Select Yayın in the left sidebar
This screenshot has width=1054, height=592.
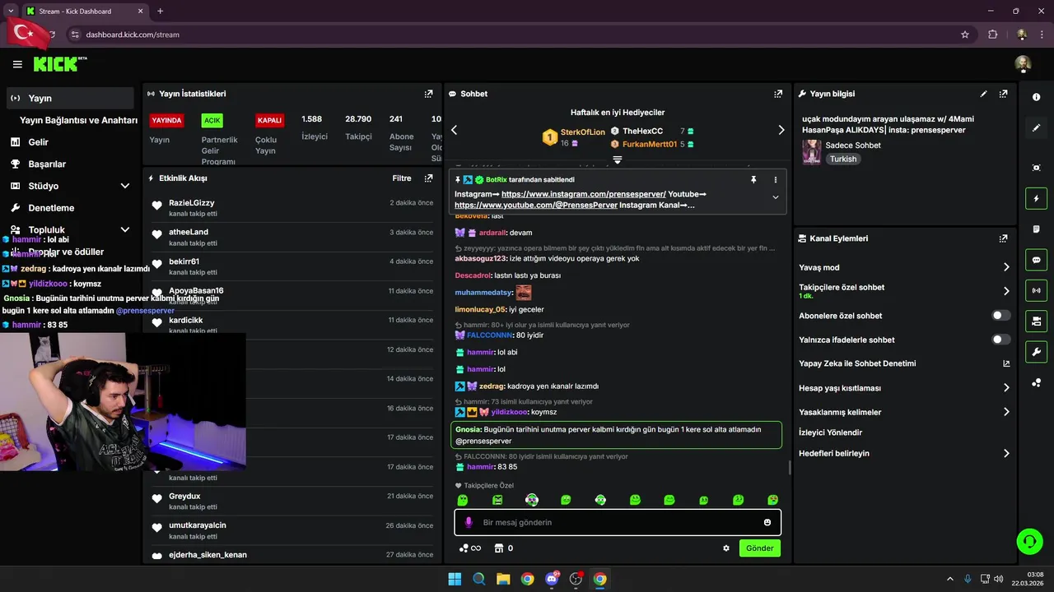point(70,98)
